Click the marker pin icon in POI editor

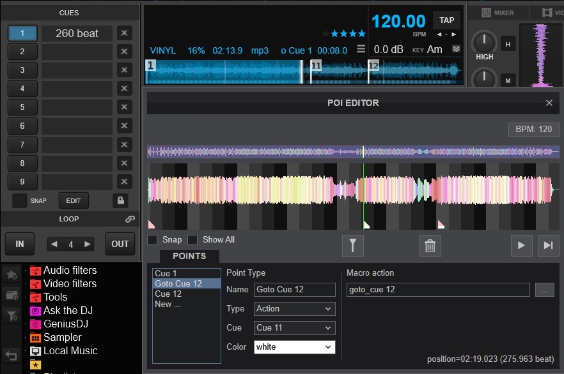(x=353, y=245)
